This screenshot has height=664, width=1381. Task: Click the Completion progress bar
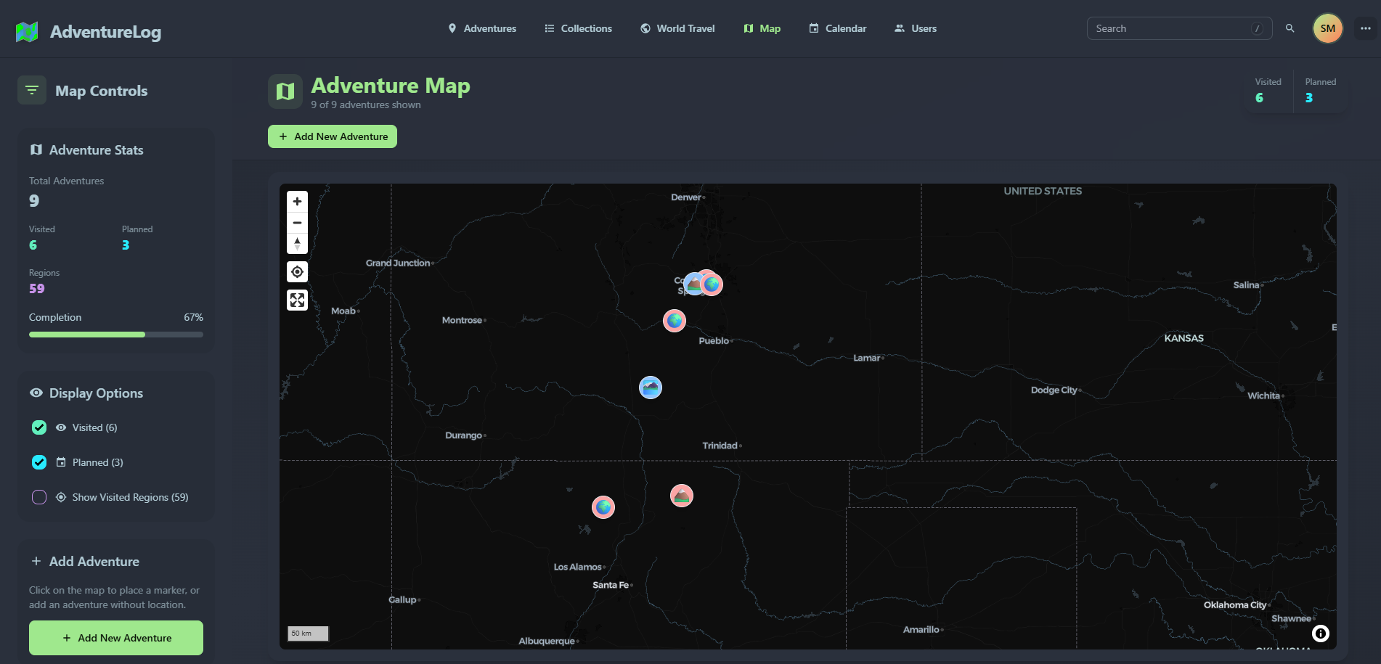[116, 335]
